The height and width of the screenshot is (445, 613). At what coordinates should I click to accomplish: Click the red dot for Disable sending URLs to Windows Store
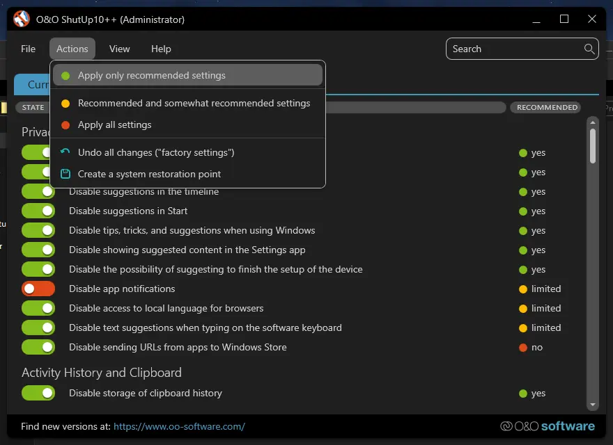coord(522,348)
